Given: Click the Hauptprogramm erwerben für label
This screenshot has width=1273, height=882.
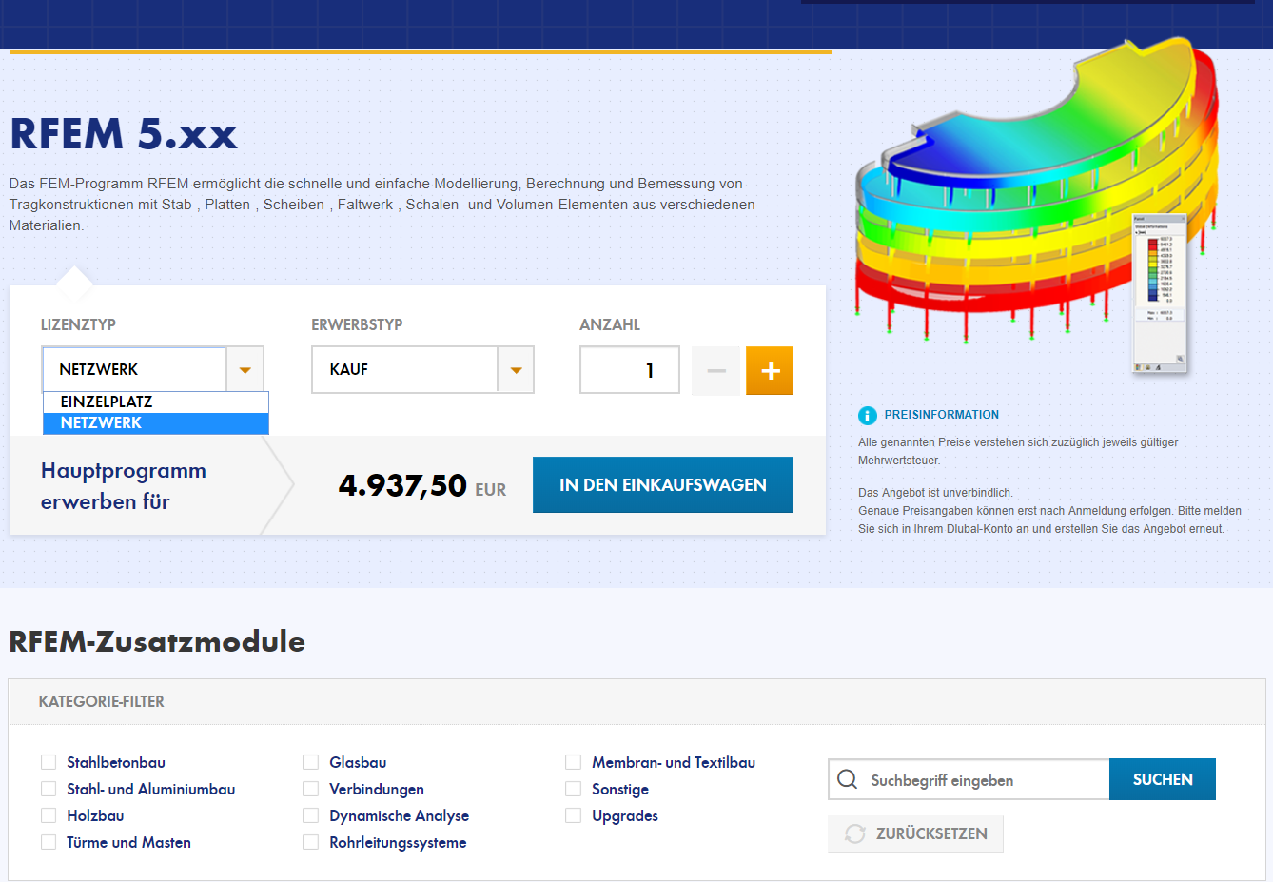Looking at the screenshot, I should pos(124,486).
